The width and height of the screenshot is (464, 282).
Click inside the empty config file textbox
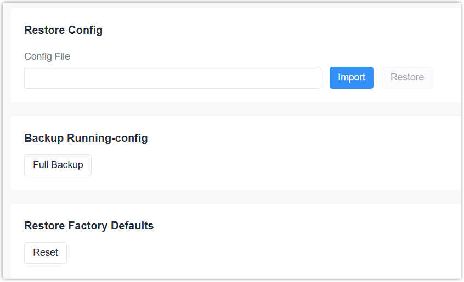pos(172,78)
